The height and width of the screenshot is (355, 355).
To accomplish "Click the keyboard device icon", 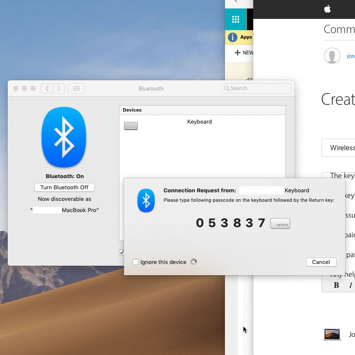I will click(x=131, y=126).
